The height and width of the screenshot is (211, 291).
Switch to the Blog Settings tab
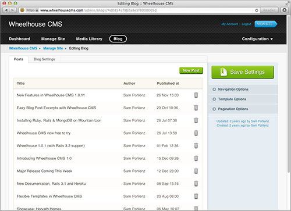(x=44, y=59)
